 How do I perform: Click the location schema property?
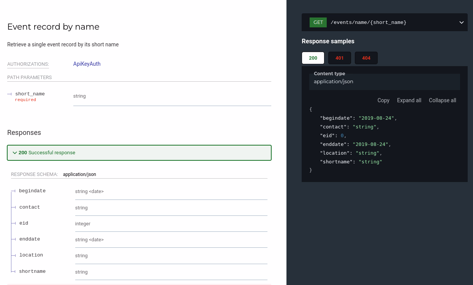(31, 255)
